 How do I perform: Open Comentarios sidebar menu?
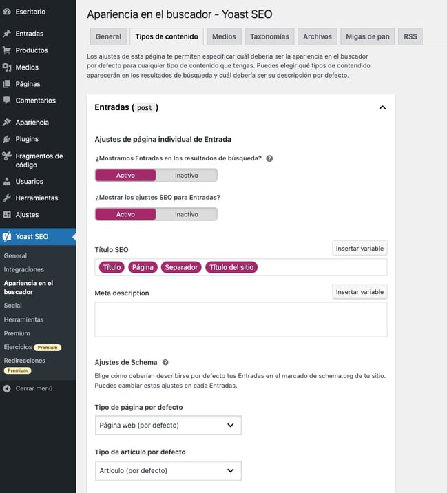click(x=36, y=101)
